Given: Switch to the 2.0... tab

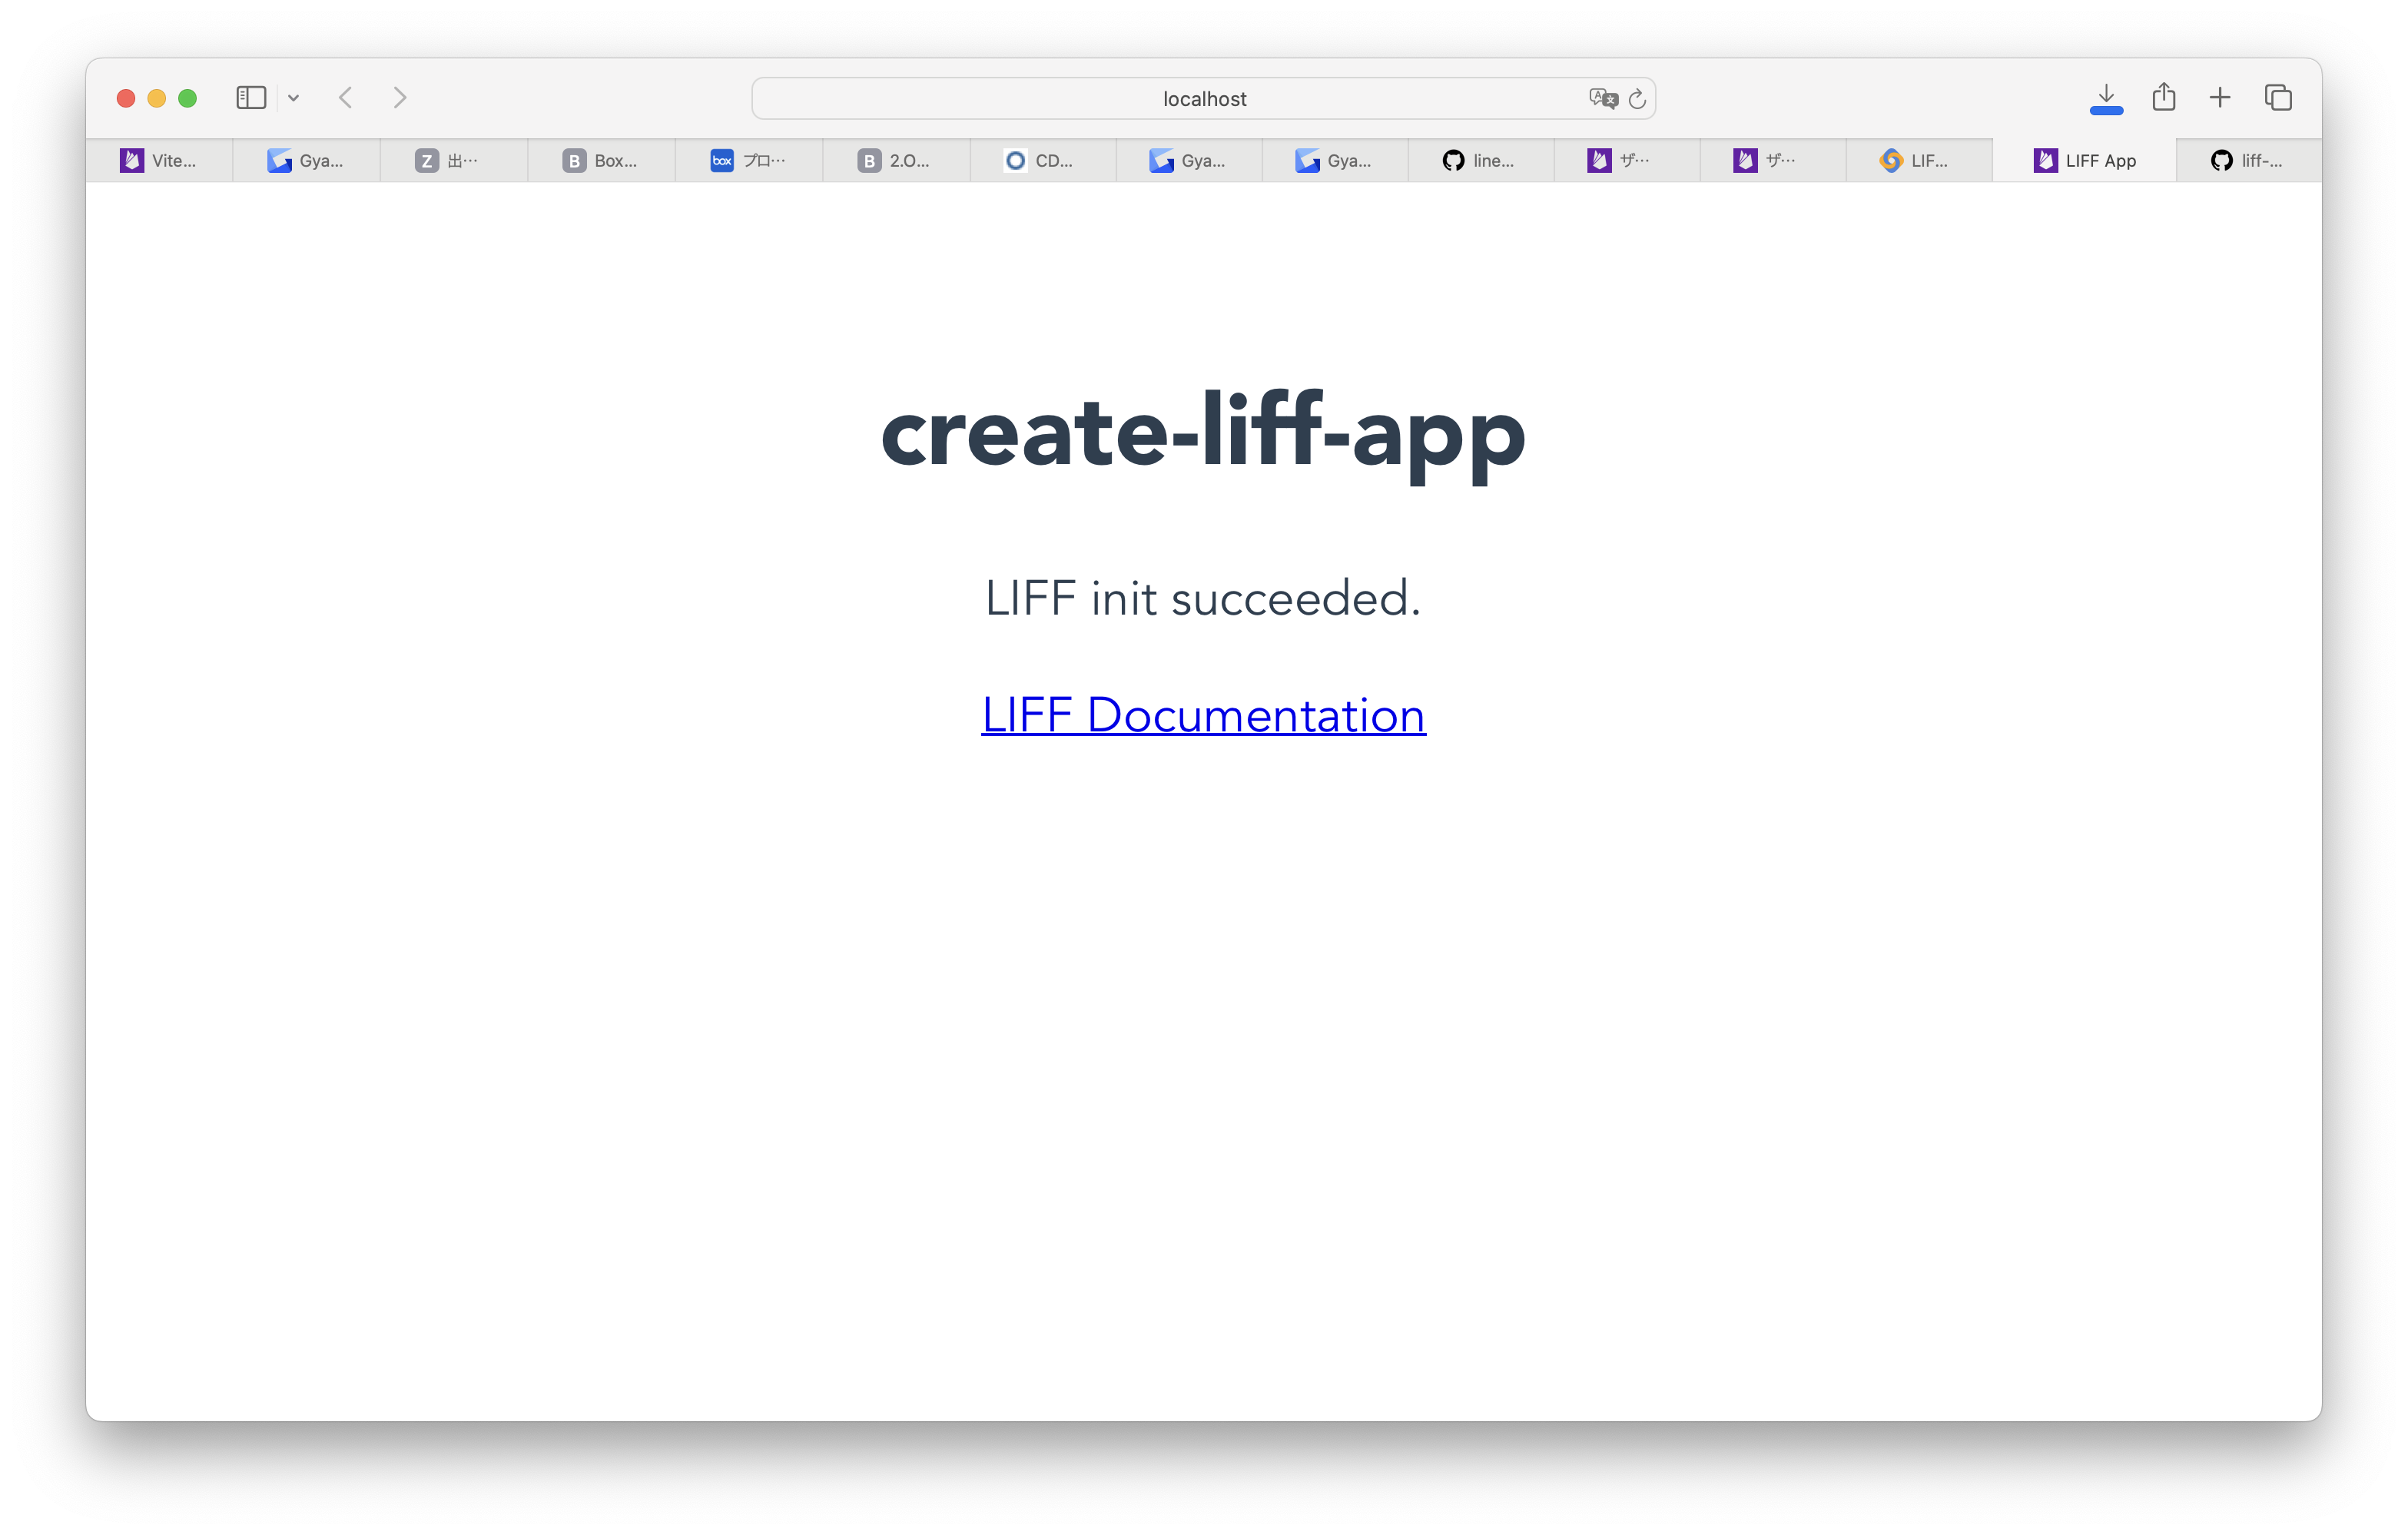Looking at the screenshot, I should coord(895,161).
